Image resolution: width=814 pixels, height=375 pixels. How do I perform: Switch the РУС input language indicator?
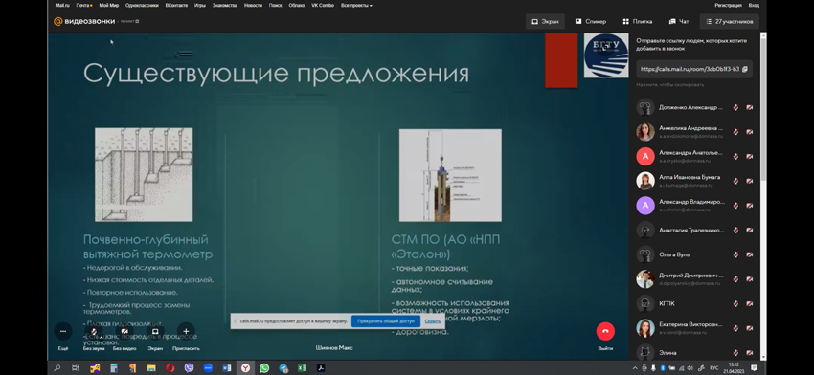(714, 368)
